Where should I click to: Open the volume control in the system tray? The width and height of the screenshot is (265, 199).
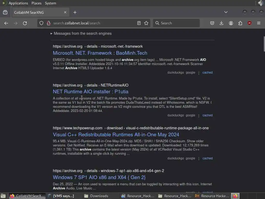(261, 3)
